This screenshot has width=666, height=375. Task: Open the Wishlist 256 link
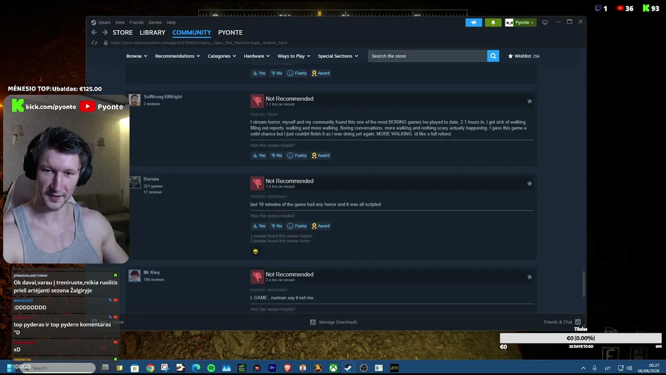[524, 56]
